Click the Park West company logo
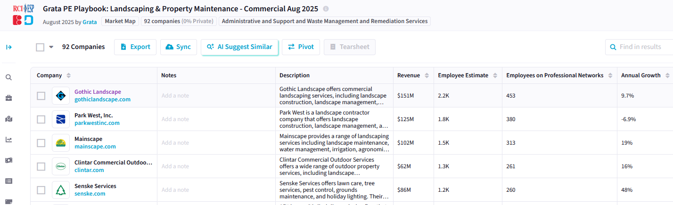Screen dimensions: 673x205 pos(61,119)
